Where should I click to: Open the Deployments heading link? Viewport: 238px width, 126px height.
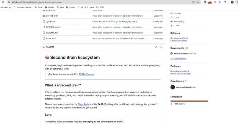tap(177, 48)
